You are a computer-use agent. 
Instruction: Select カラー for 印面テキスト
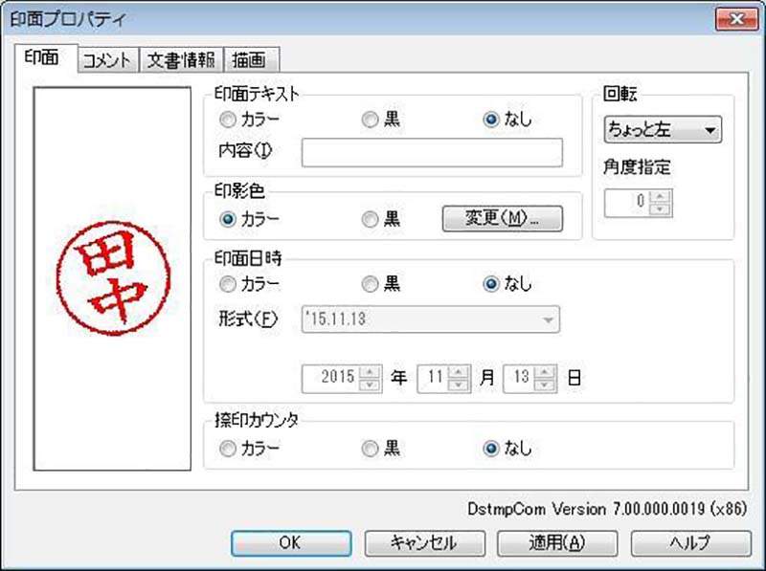tap(228, 121)
